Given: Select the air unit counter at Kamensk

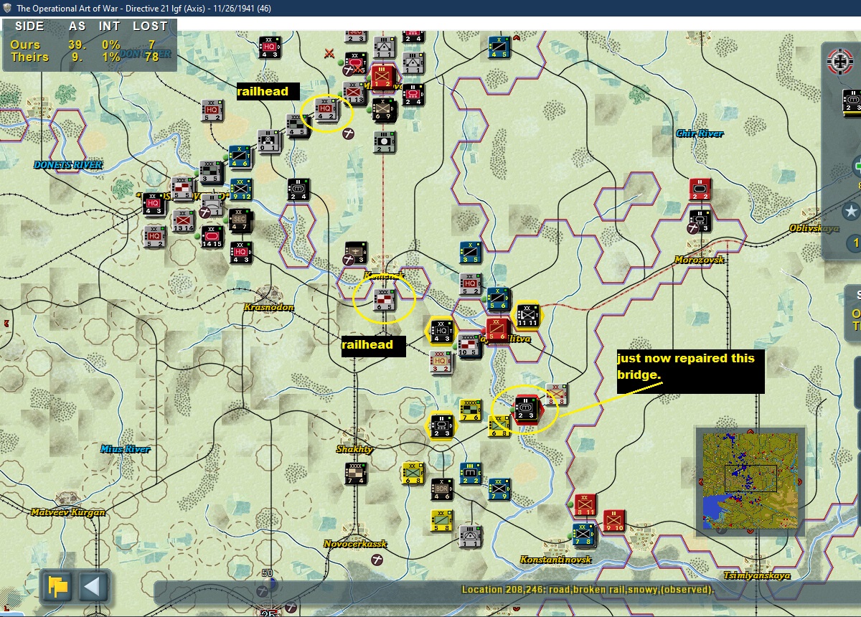Looking at the screenshot, I should [357, 253].
